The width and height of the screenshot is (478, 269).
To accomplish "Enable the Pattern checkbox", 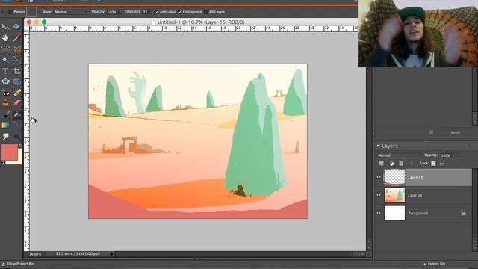I will pos(10,12).
